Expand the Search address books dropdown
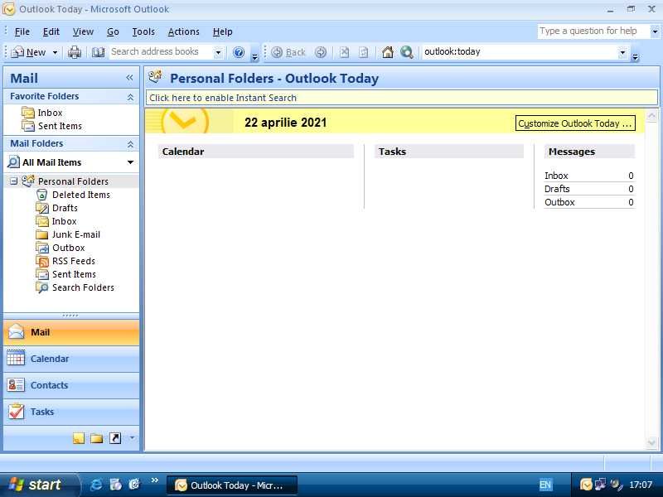This screenshot has width=663, height=497. point(218,52)
